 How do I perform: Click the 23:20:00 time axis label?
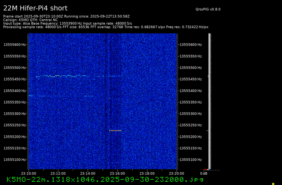(x=177, y=173)
